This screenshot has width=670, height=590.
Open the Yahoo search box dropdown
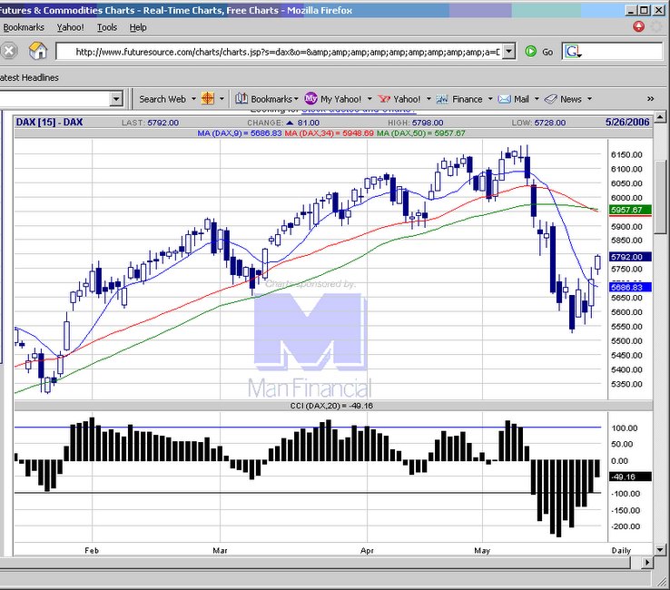(x=116, y=99)
